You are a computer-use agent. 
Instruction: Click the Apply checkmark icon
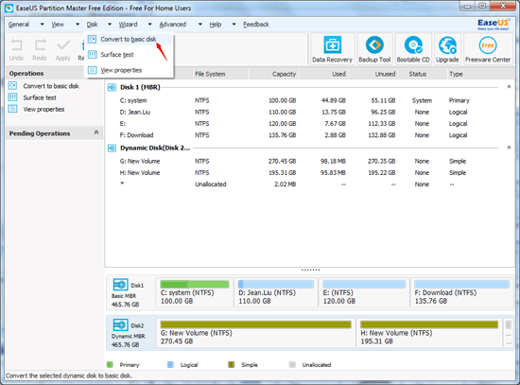coord(63,45)
